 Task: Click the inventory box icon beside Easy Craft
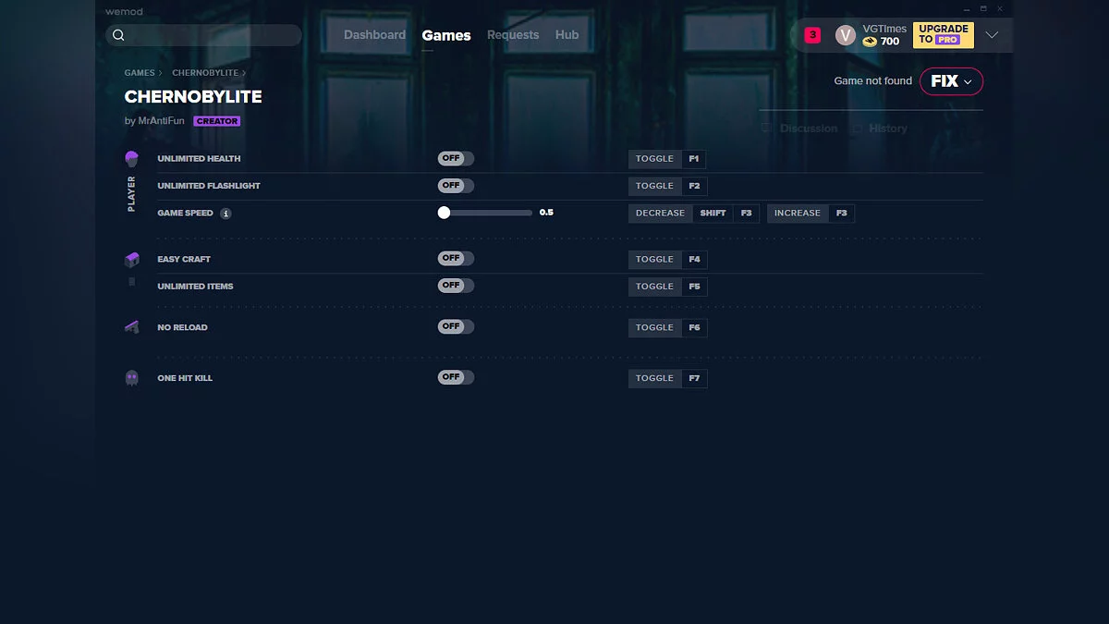coord(131,260)
